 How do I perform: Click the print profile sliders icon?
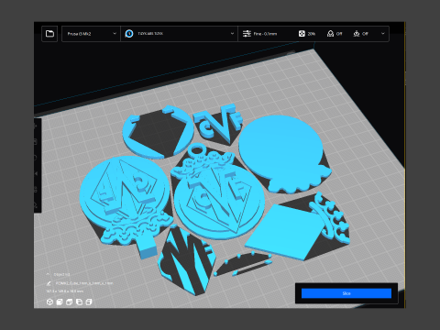[247, 34]
